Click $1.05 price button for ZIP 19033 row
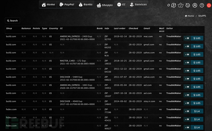This screenshot has height=131, width=212. [x=197, y=63]
